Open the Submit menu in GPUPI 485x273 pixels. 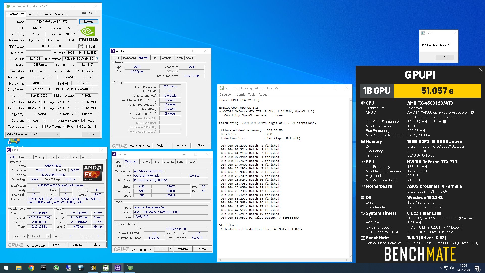(x=240, y=95)
